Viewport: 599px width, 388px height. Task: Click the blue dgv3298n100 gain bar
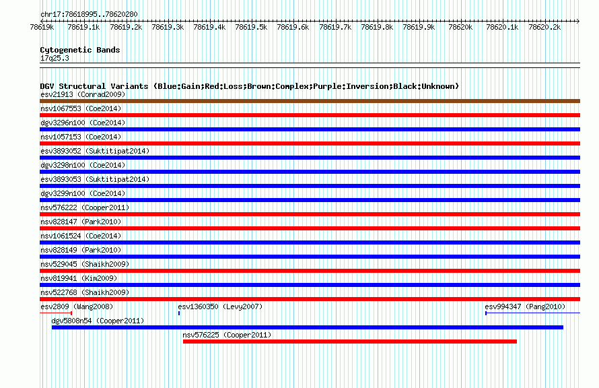[x=310, y=172]
